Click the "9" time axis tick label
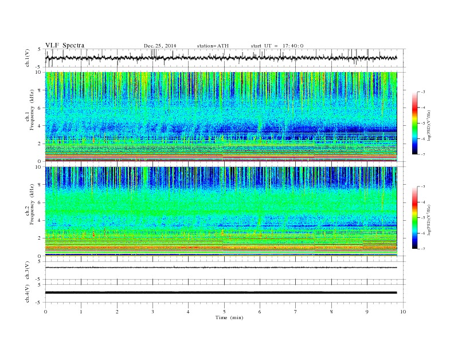 [367, 312]
